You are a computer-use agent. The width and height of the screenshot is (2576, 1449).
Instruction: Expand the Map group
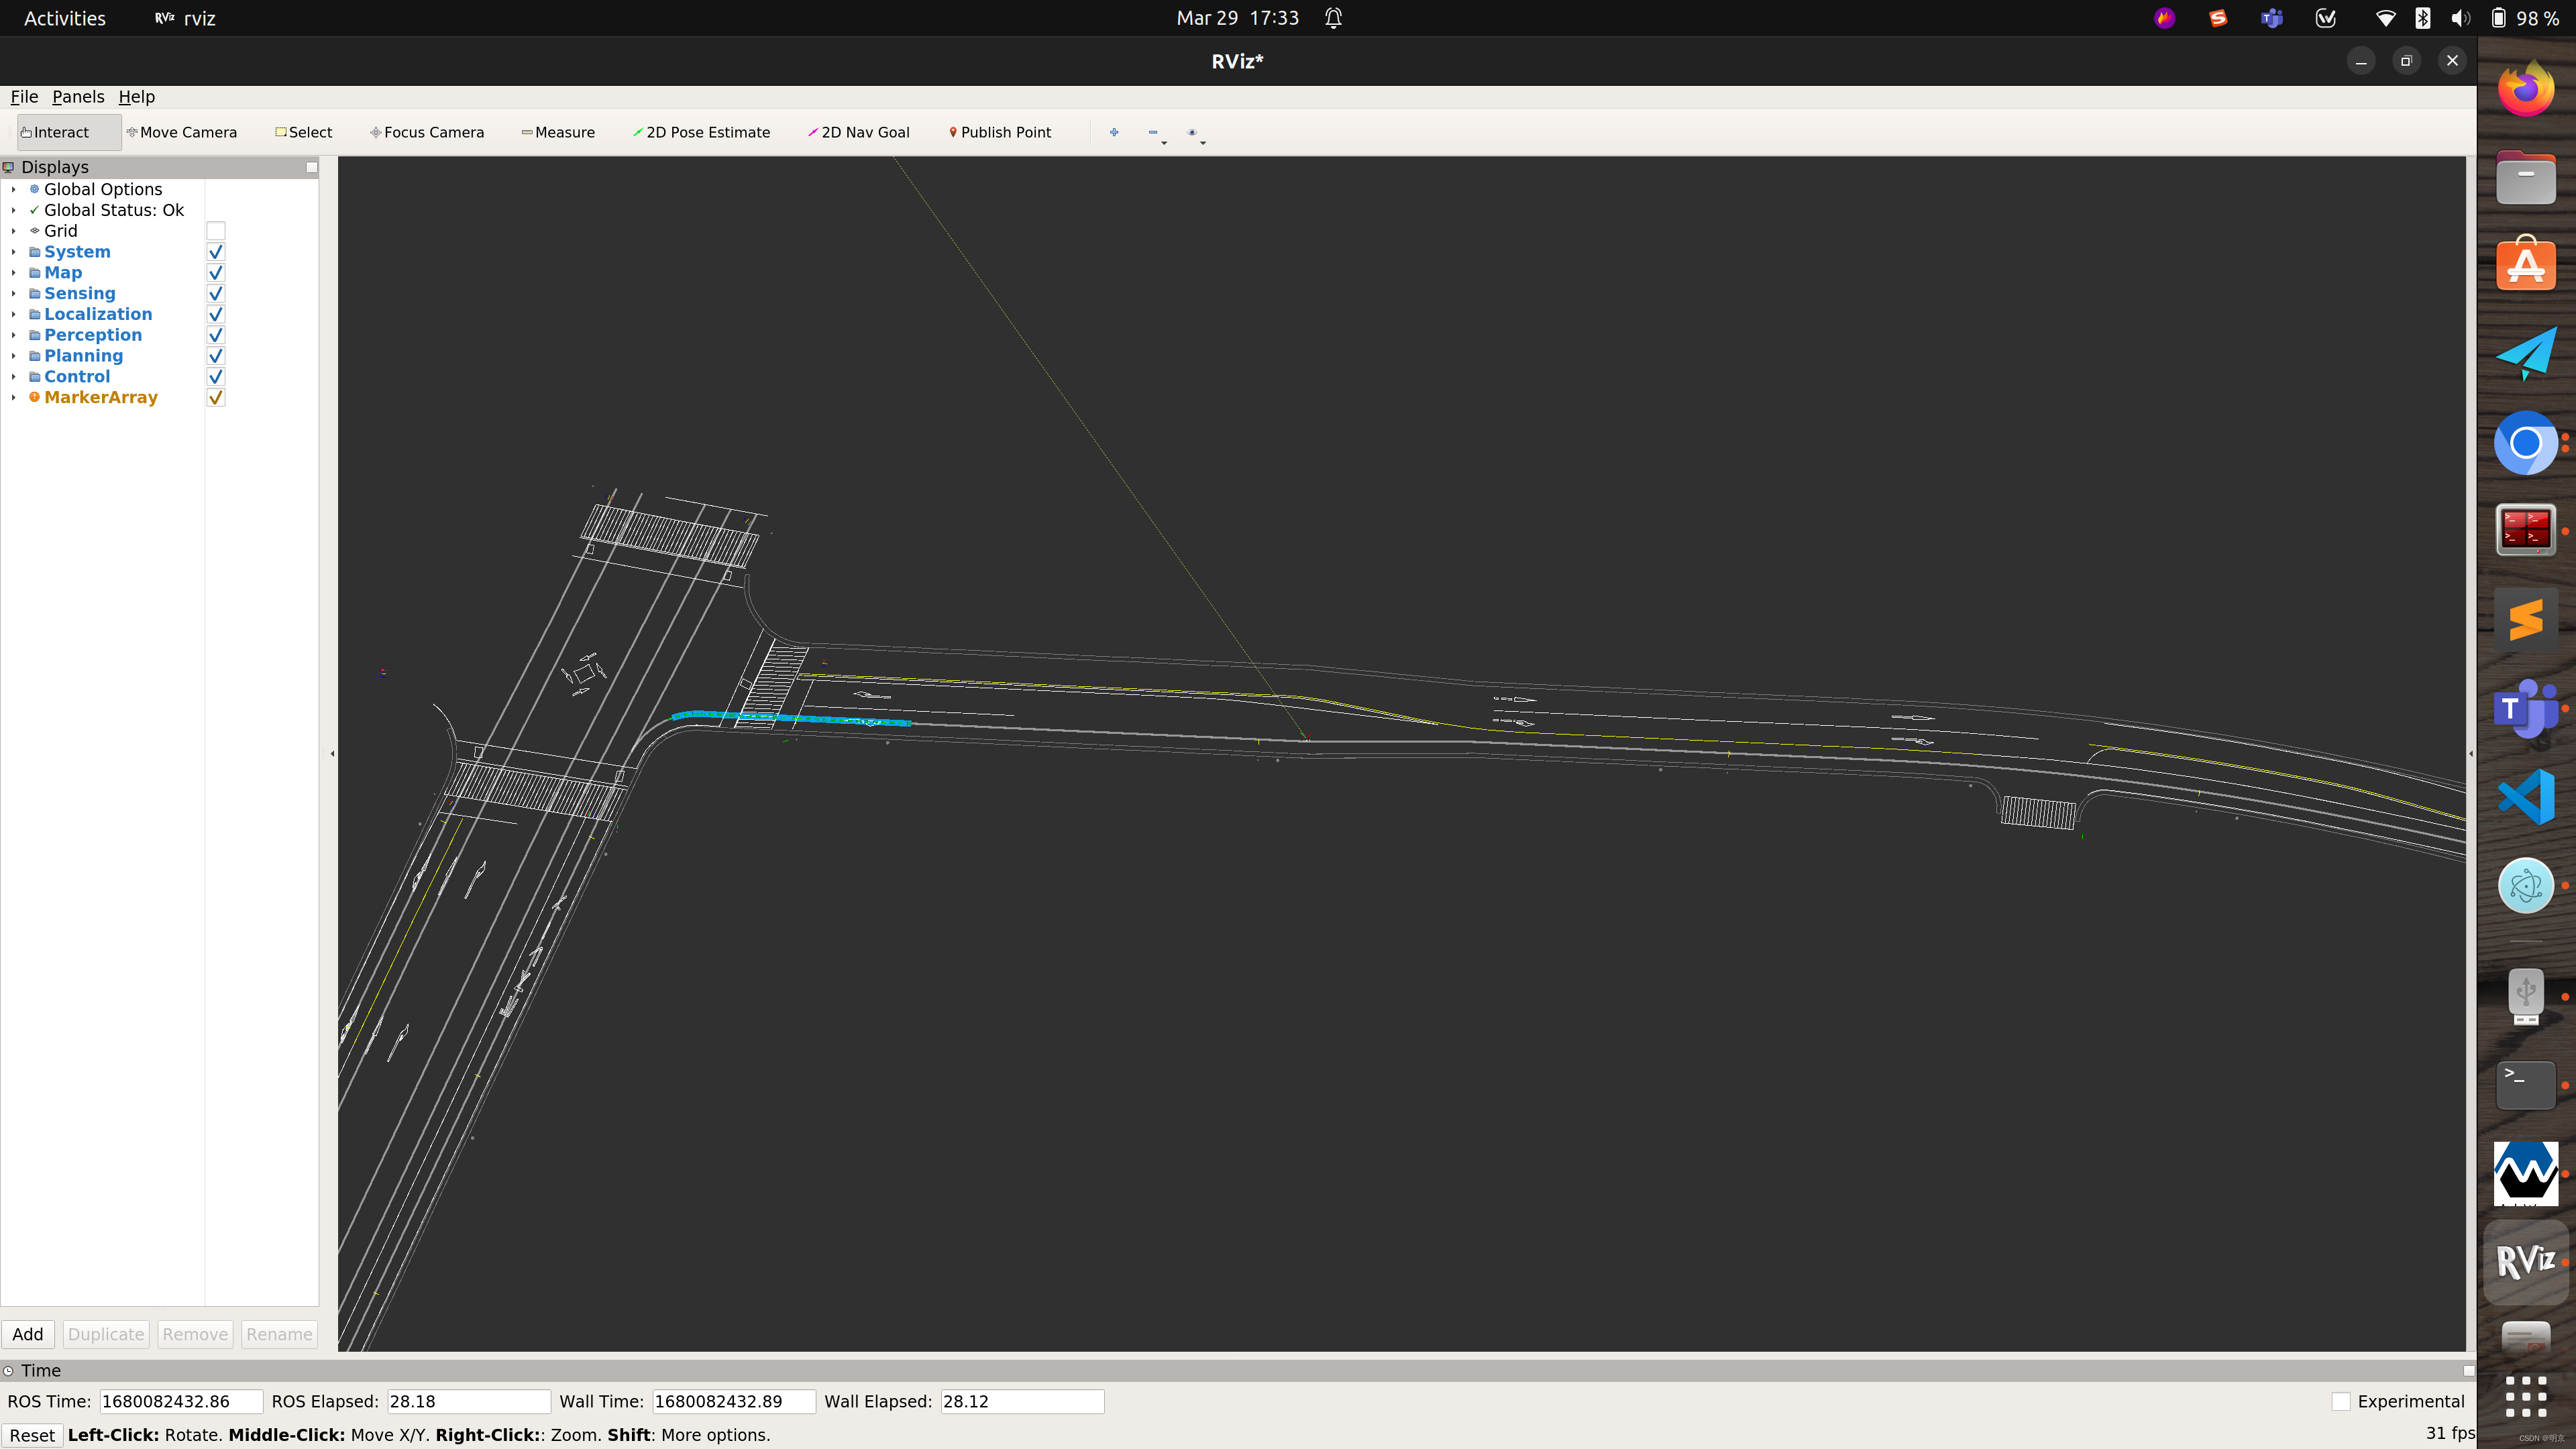[x=13, y=273]
